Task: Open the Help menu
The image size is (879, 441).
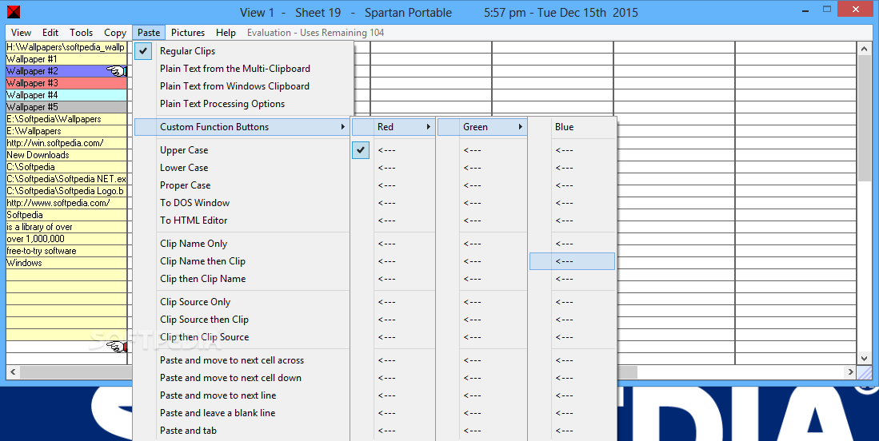Action: point(226,33)
